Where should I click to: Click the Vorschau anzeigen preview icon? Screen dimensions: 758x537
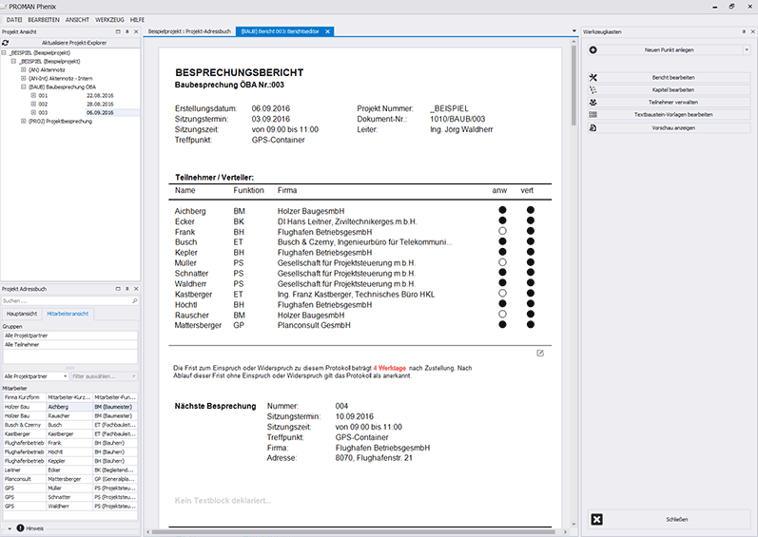coord(593,128)
